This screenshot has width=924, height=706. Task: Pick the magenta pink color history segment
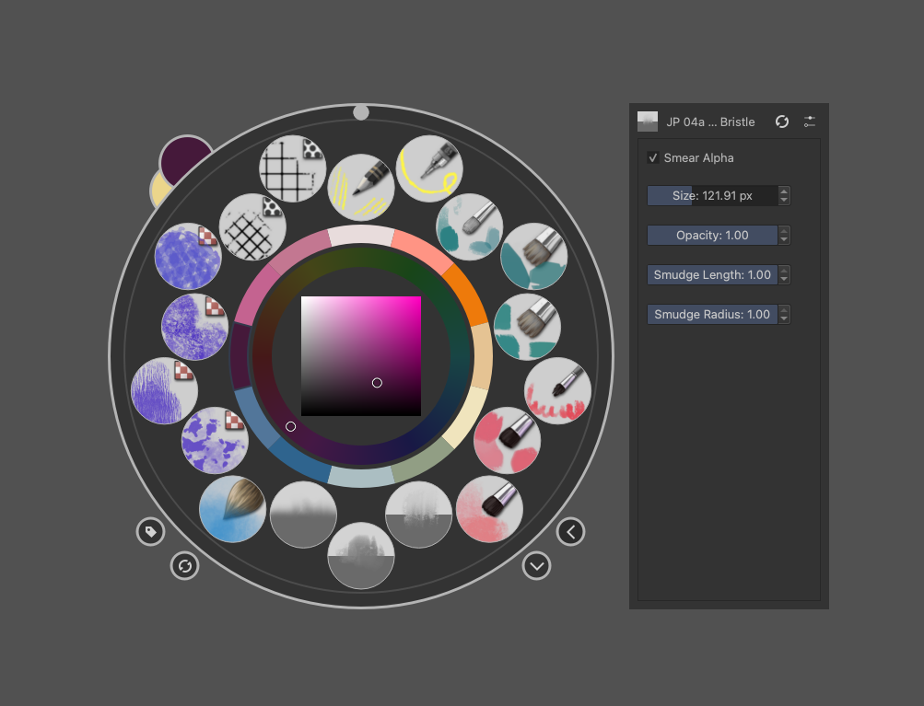256,294
